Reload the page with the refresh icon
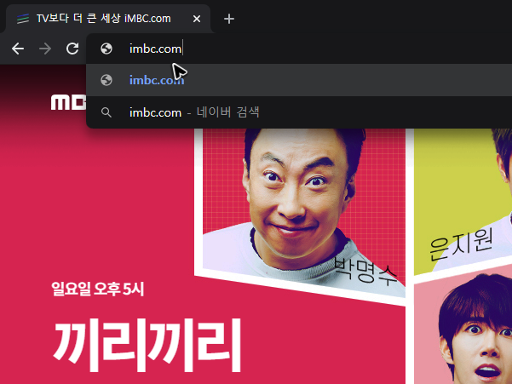This screenshot has height=384, width=512. [72, 49]
